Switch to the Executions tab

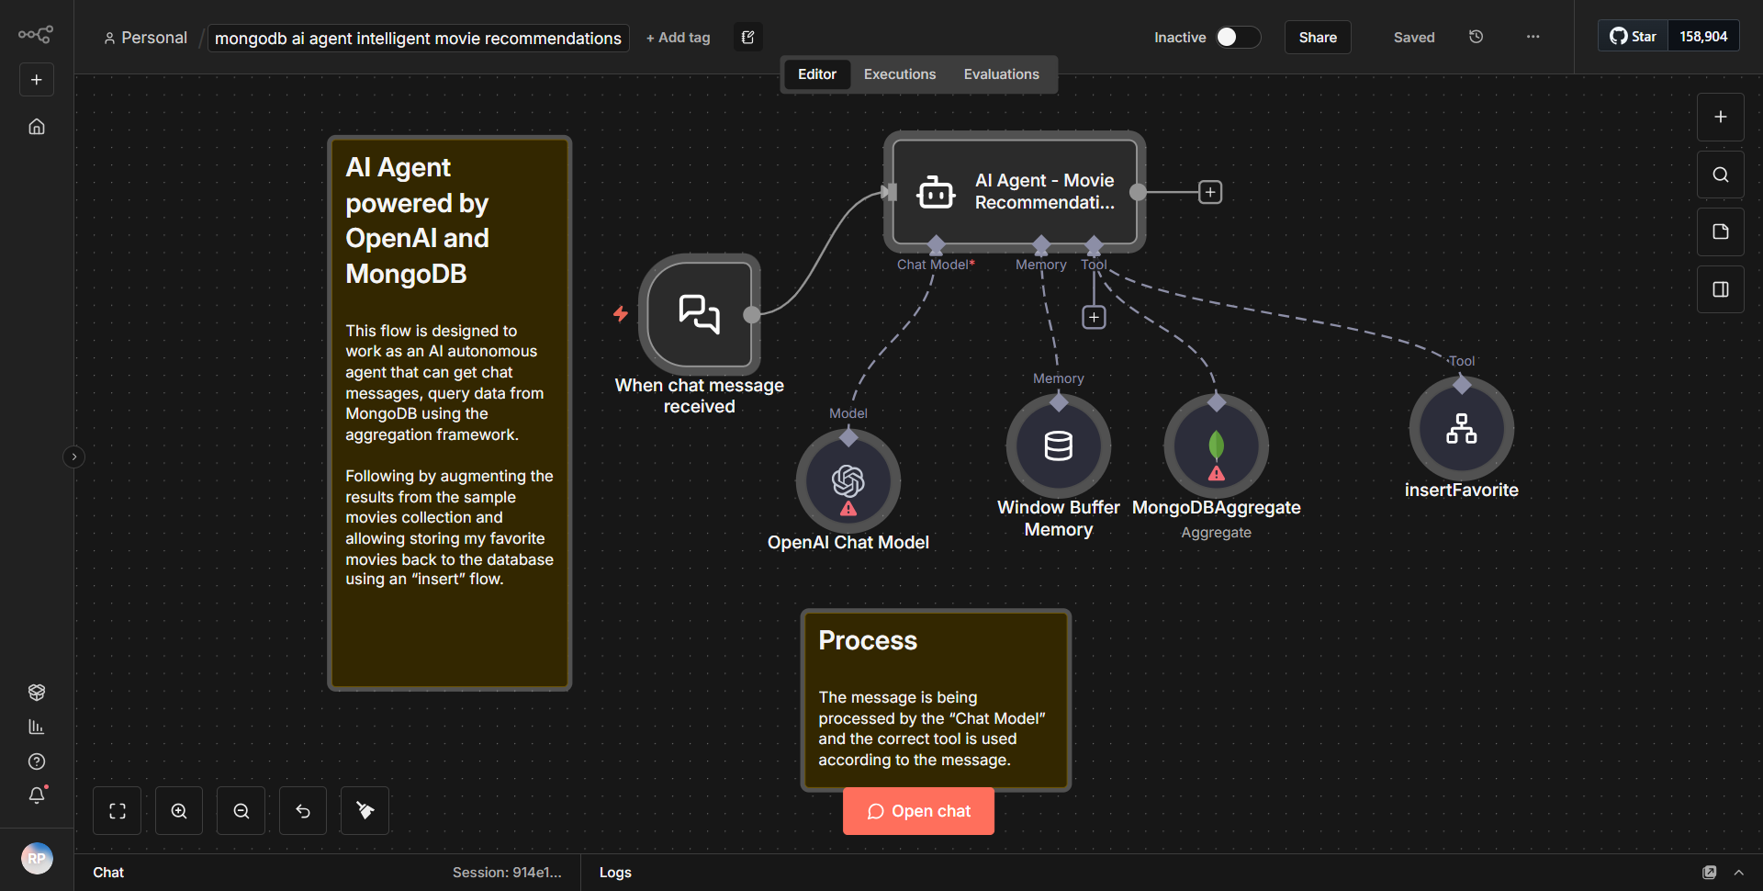point(899,74)
